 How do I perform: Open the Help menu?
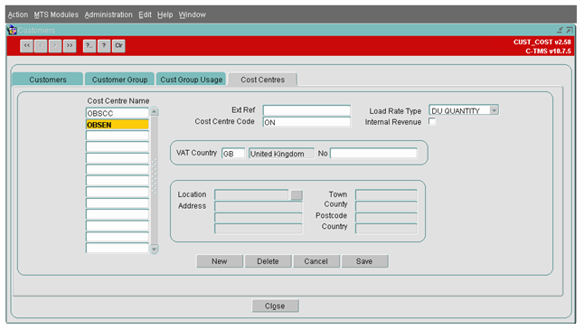pos(165,14)
